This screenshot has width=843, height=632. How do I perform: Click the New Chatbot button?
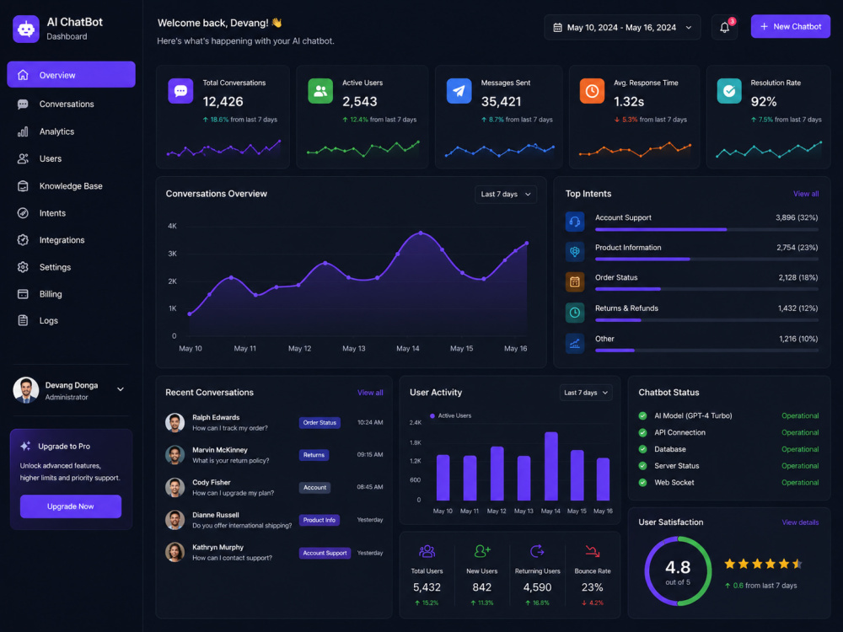point(791,26)
